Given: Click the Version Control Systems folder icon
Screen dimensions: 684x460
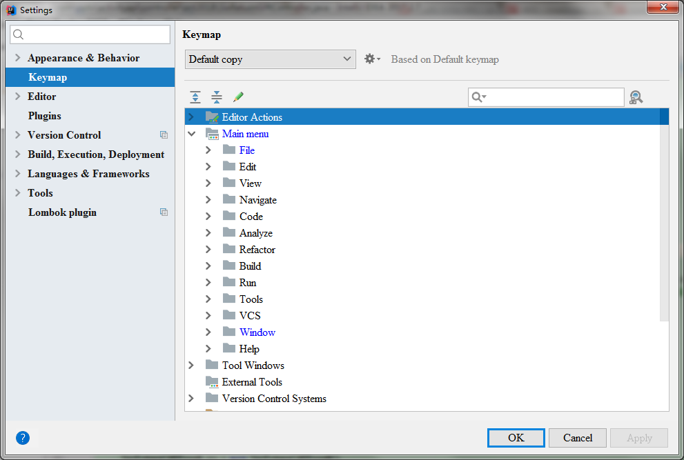Looking at the screenshot, I should (212, 398).
